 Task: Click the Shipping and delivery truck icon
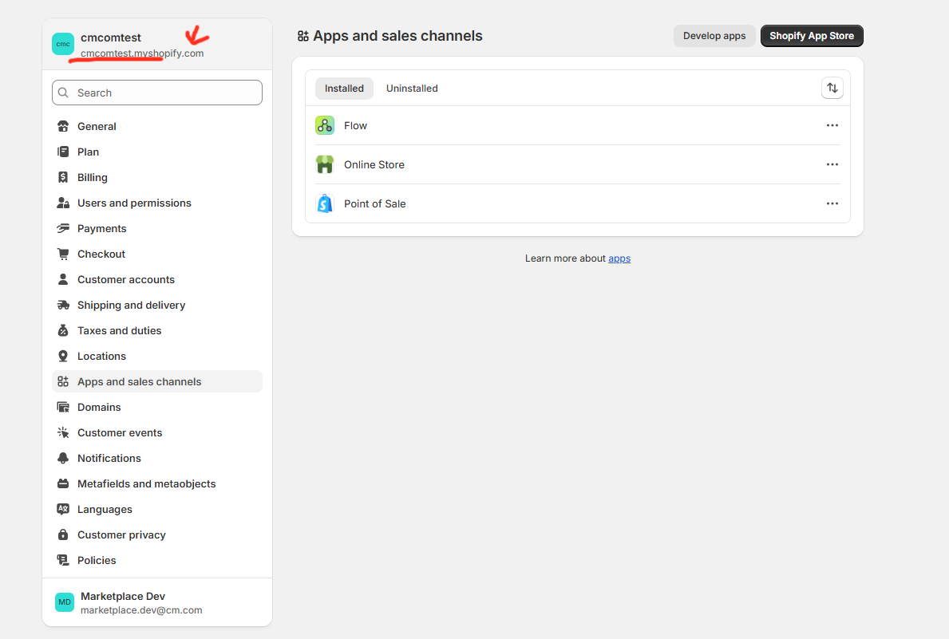(x=63, y=305)
